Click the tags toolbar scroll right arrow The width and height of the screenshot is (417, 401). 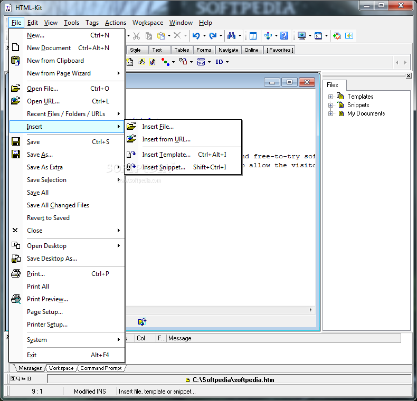405,62
